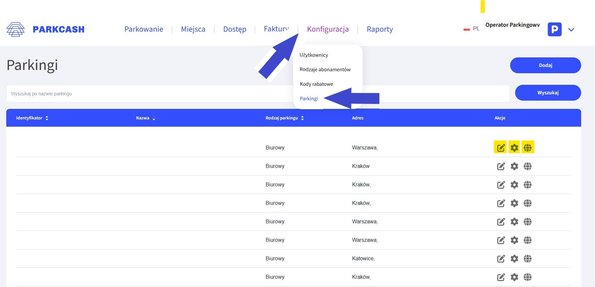This screenshot has width=595, height=287.
Task: Open the gear settings for the first Warszawa parking
Action: (514, 147)
